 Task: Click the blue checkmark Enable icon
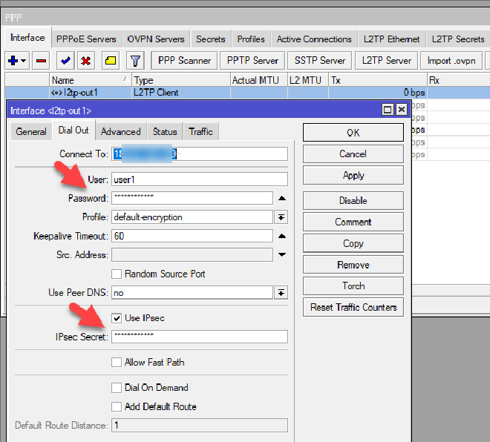click(x=65, y=61)
